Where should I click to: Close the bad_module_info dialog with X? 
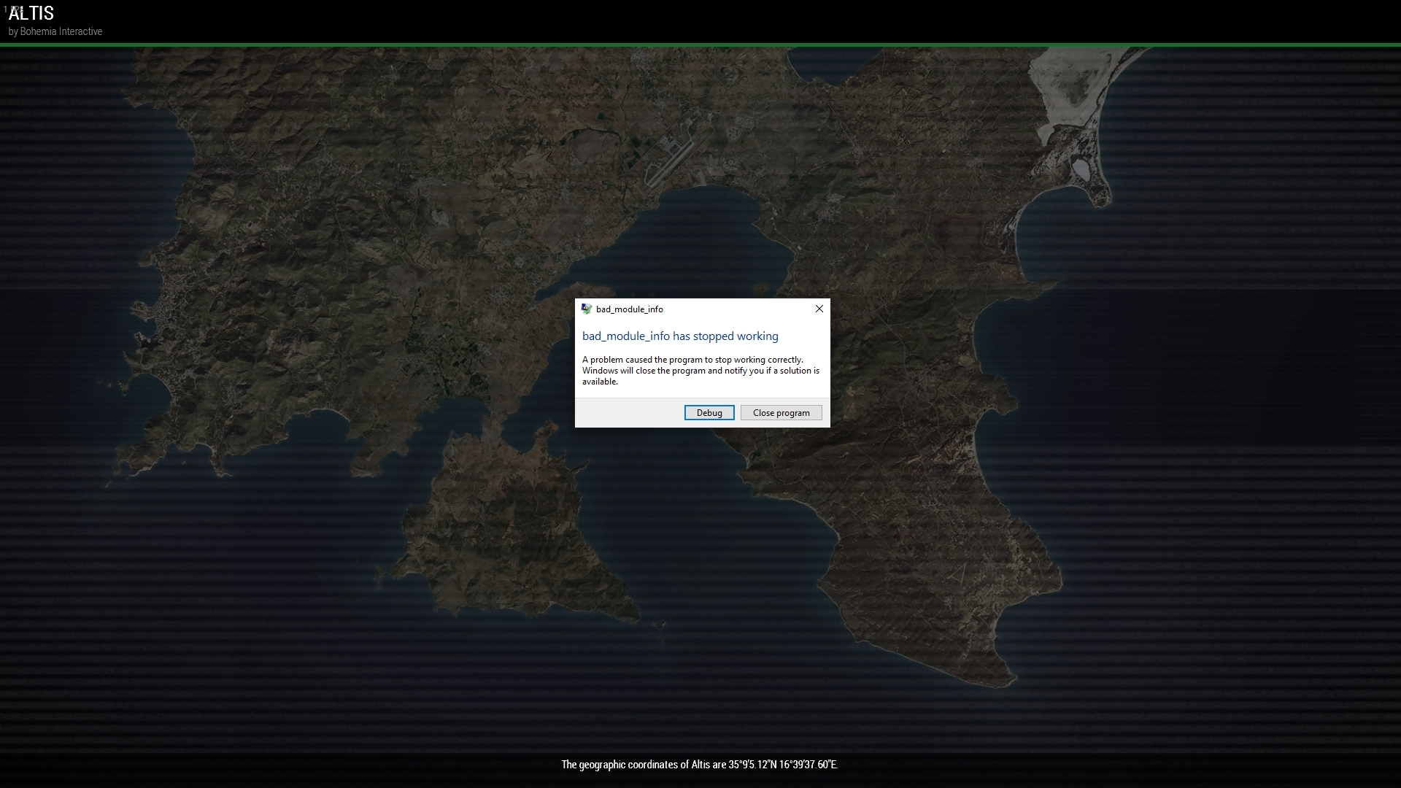coord(819,309)
